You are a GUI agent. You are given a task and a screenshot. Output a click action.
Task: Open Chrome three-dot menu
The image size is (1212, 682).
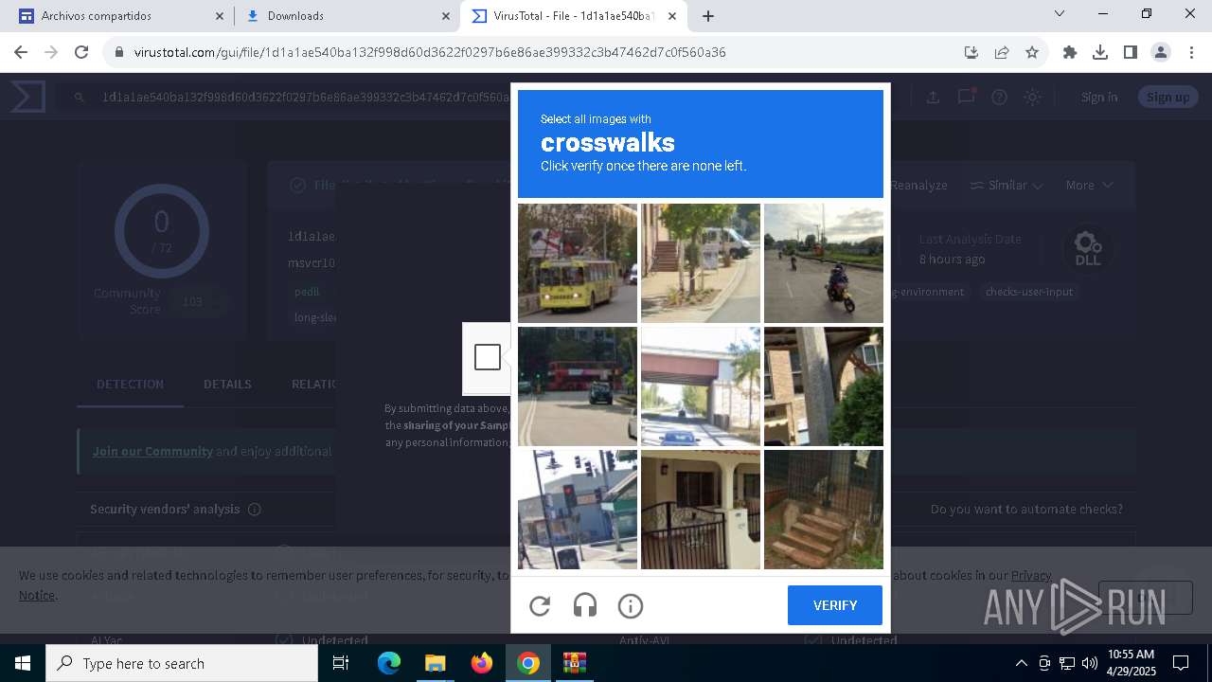pos(1191,52)
